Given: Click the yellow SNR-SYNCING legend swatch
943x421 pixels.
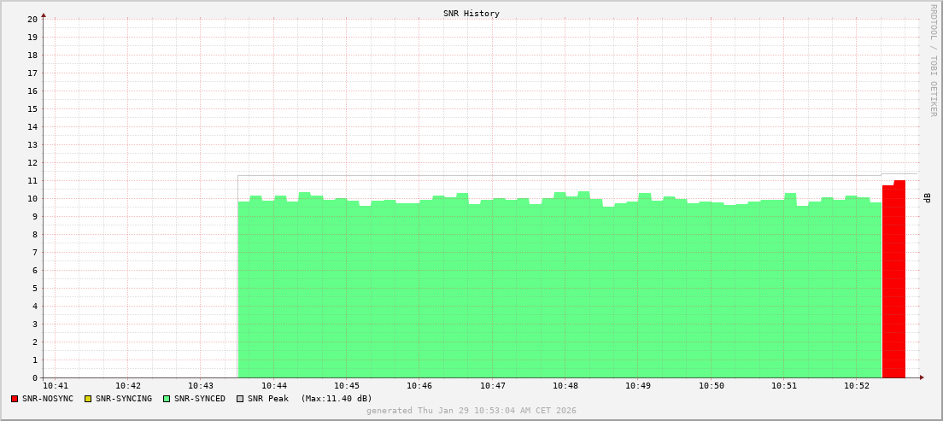Looking at the screenshot, I should coord(87,399).
